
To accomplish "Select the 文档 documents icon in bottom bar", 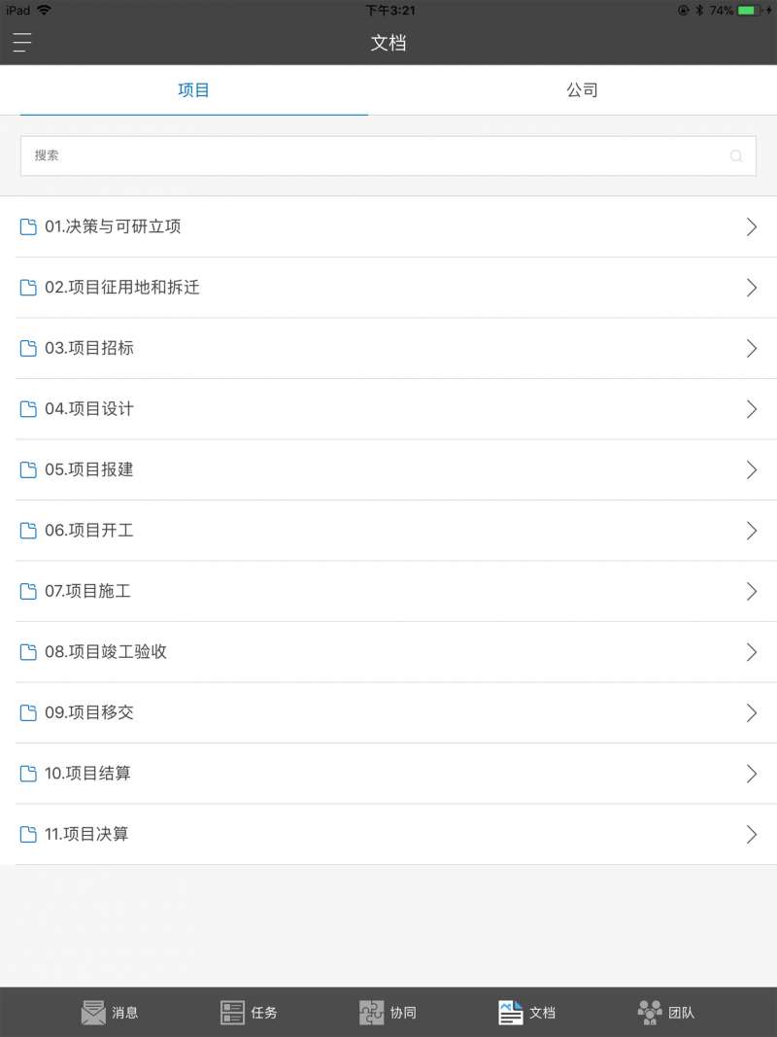I will [x=510, y=1012].
